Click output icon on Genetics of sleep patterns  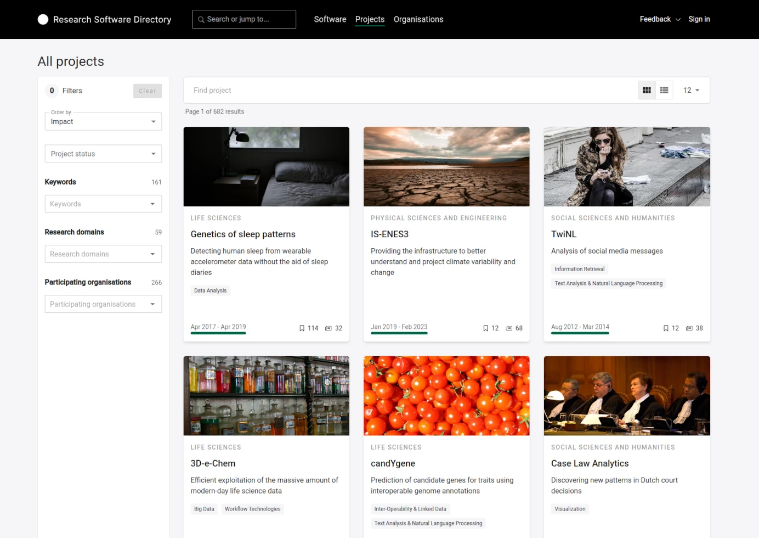(328, 328)
